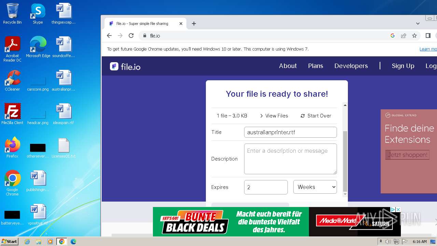Click the Edge icon in the taskbar

73,242
